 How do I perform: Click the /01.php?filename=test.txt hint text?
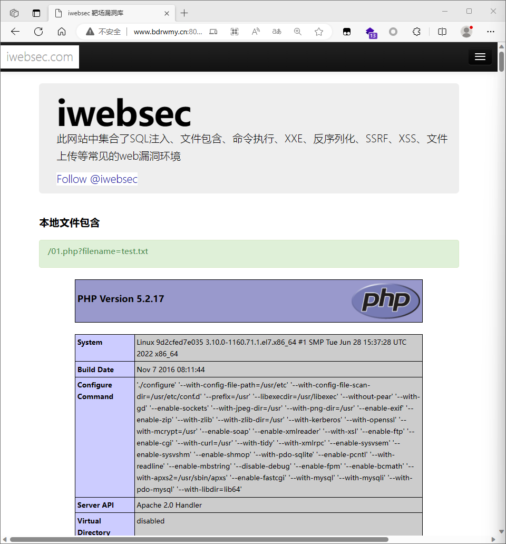[98, 251]
